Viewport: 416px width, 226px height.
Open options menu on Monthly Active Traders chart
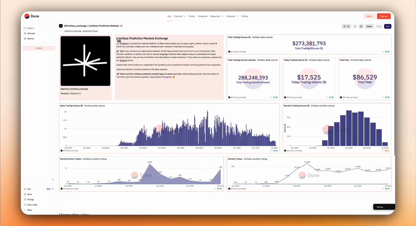215,189
